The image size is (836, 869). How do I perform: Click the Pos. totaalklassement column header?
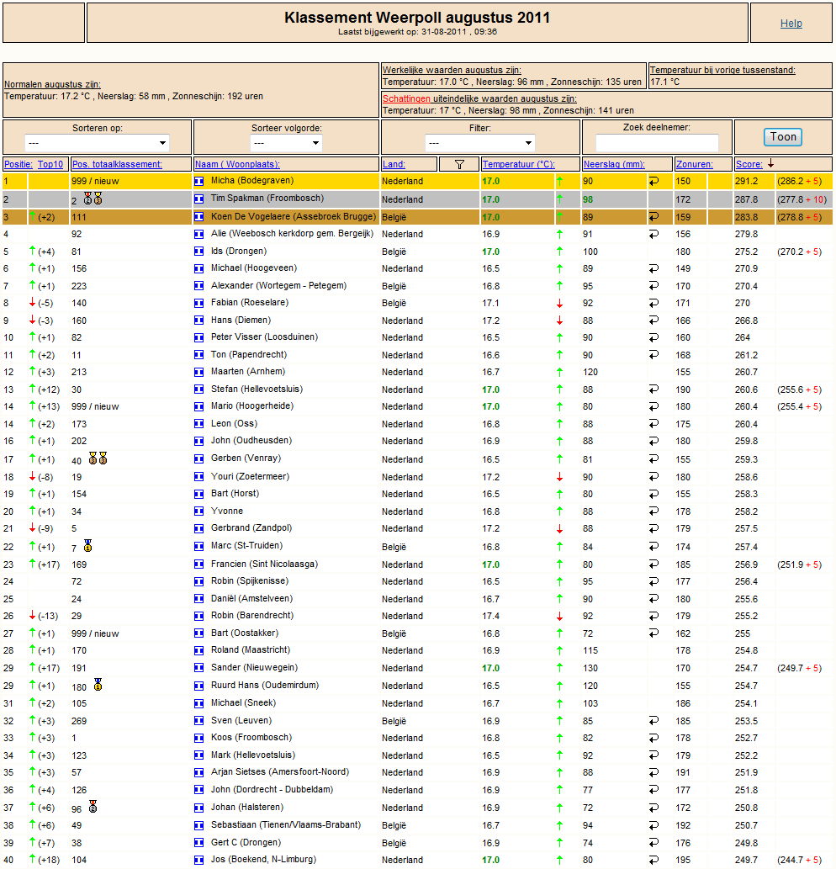(117, 164)
